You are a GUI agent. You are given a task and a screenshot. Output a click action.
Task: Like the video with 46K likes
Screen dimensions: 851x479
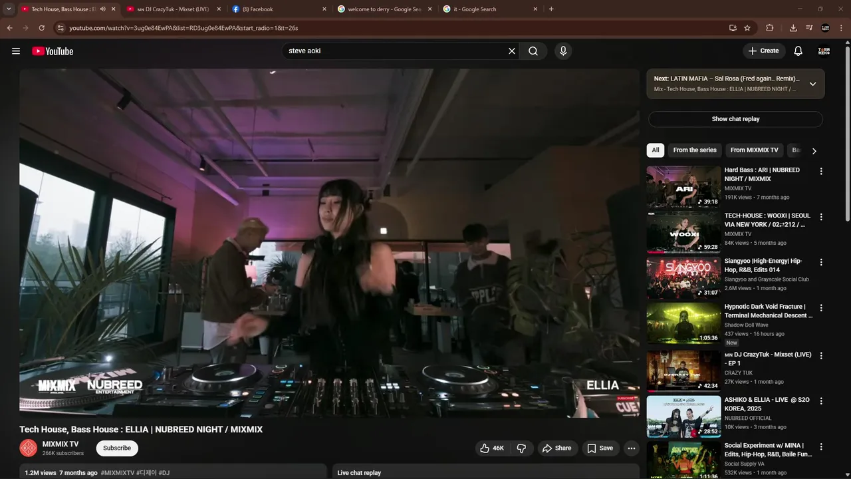tap(492, 448)
